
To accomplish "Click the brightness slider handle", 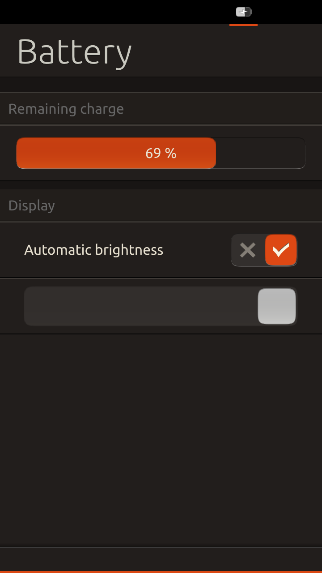I will (x=277, y=306).
